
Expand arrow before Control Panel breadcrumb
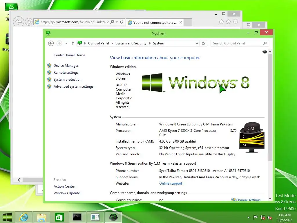coord(85,43)
